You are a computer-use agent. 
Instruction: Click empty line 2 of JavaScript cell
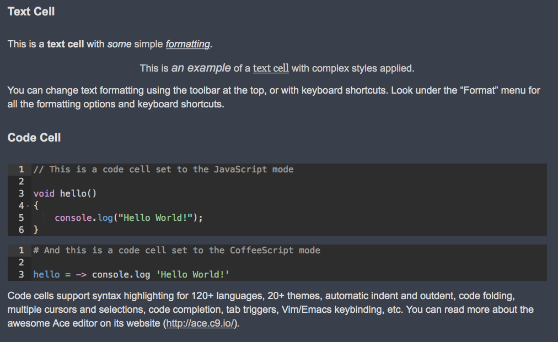click(x=289, y=182)
